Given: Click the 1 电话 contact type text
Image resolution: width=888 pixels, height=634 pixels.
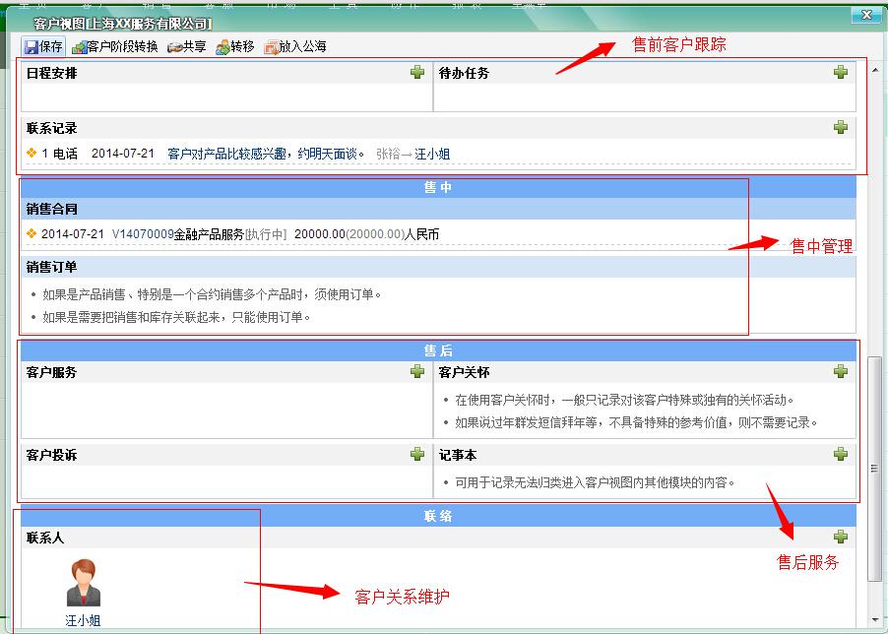Looking at the screenshot, I should point(59,154).
